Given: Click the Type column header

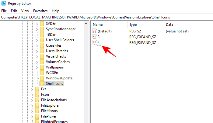Looking at the screenshot, I should click(133, 24).
